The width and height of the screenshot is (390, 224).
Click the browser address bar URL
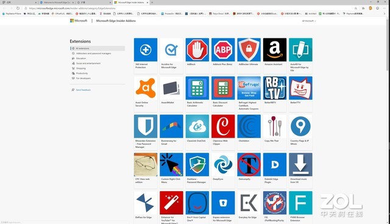[x=72, y=8]
